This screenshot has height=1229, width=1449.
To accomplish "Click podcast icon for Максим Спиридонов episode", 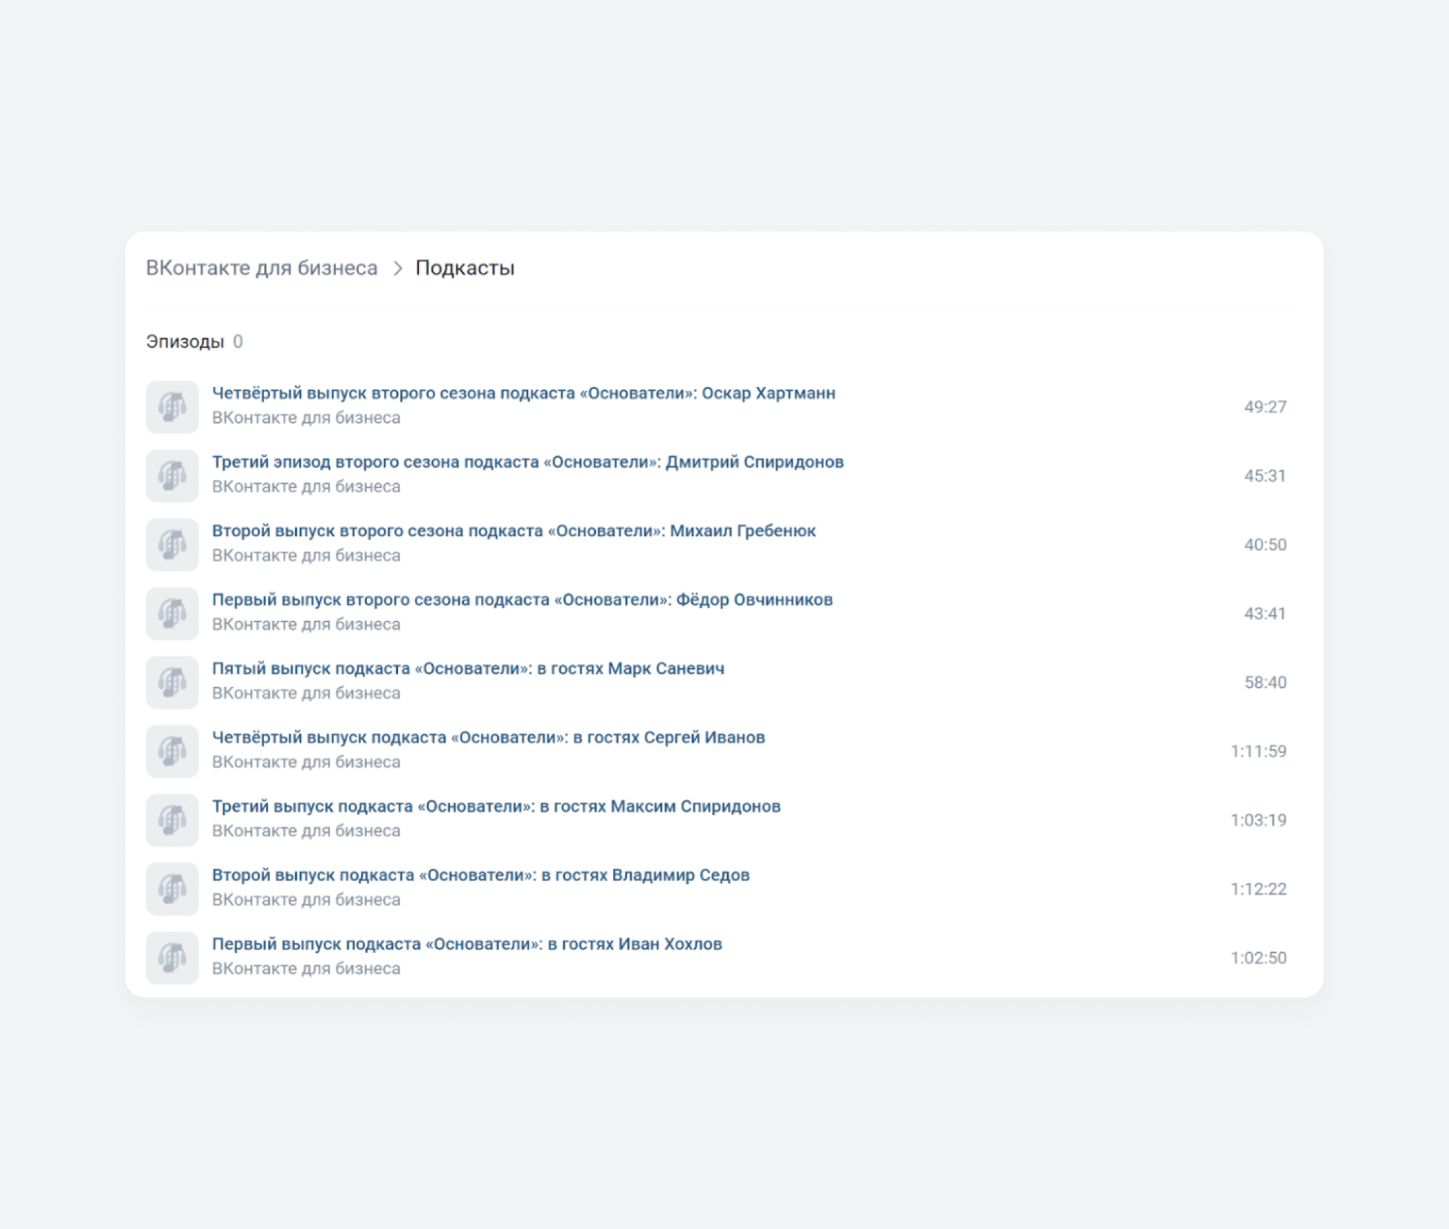I will (x=172, y=820).
